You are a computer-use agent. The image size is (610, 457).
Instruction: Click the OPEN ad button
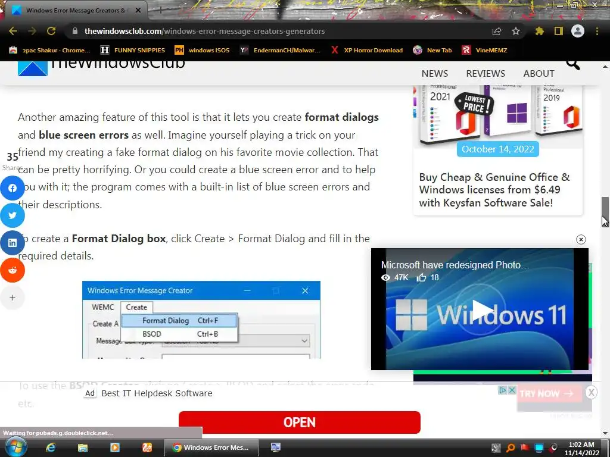click(300, 422)
